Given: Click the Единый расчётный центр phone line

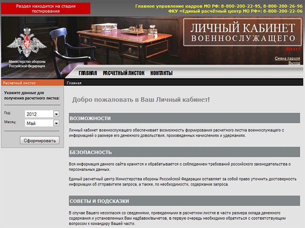Looking at the screenshot, I should 235,11.
